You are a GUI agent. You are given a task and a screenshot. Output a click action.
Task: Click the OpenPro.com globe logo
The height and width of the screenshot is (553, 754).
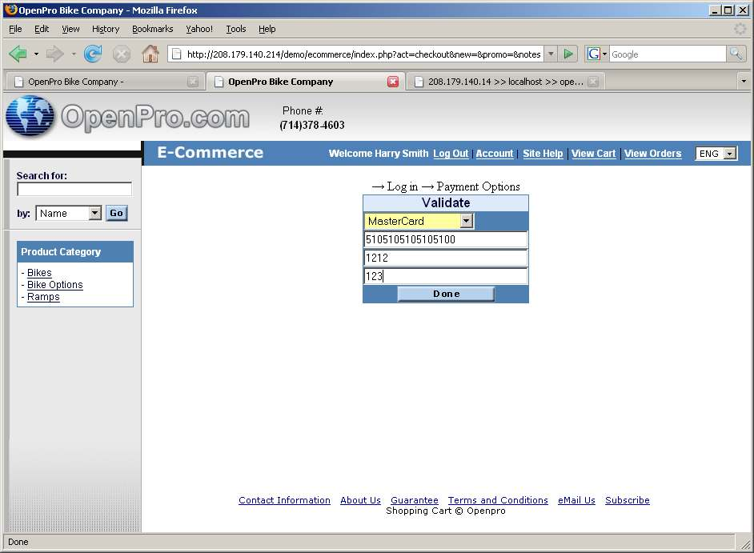coord(30,117)
